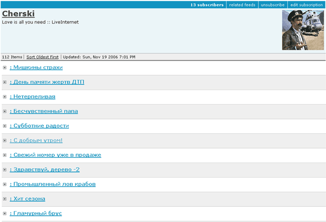Click plus icon beside Здравствуй, дерево -2
Image resolution: width=326 pixels, height=222 pixels.
tap(4, 169)
